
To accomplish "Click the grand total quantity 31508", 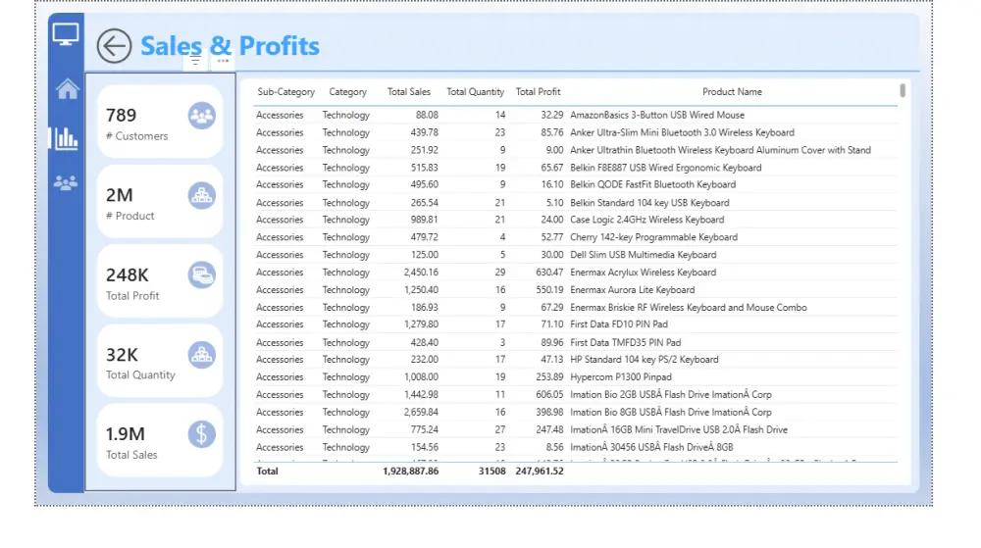I will (491, 472).
